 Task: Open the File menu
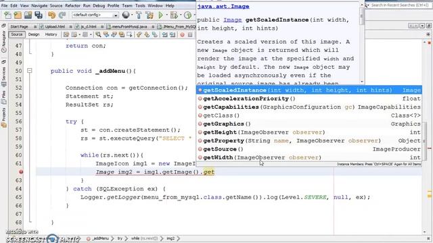click(5, 5)
